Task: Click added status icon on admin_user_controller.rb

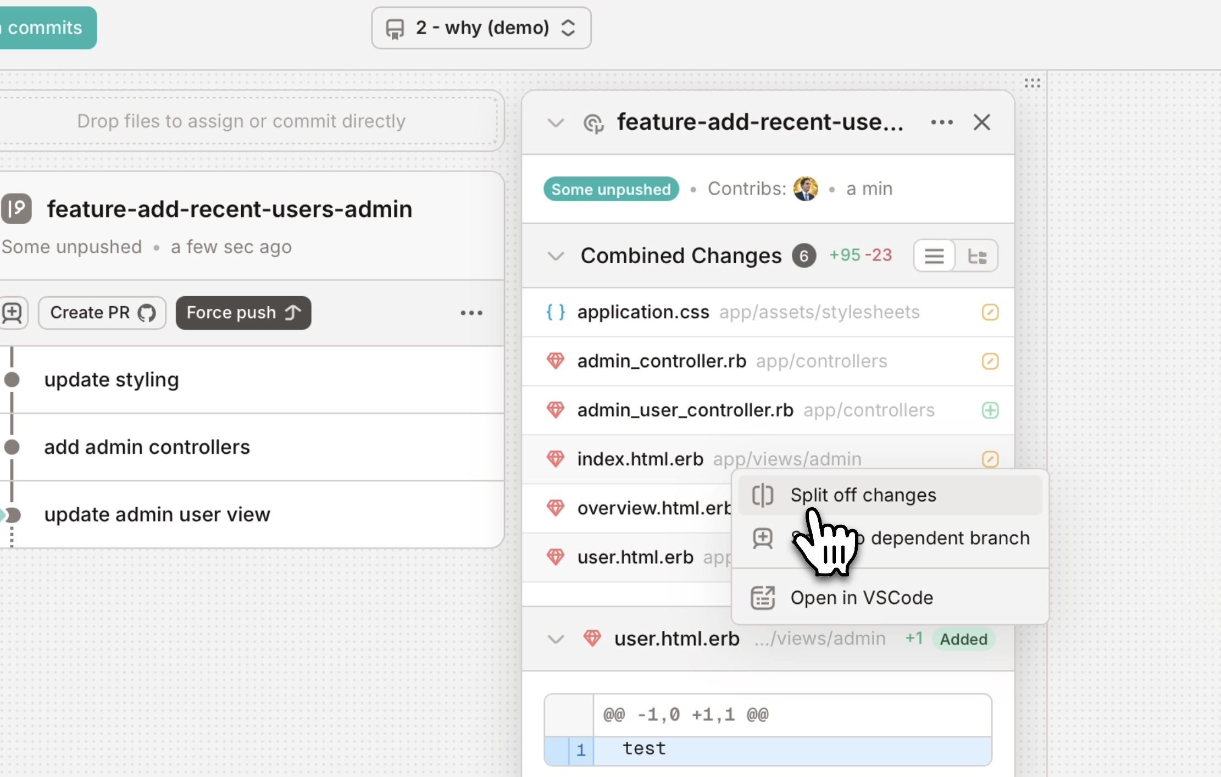Action: [990, 410]
